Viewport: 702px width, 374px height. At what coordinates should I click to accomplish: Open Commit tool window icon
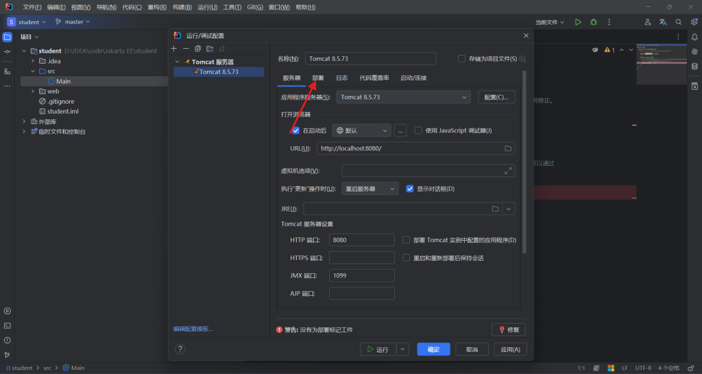[x=7, y=52]
